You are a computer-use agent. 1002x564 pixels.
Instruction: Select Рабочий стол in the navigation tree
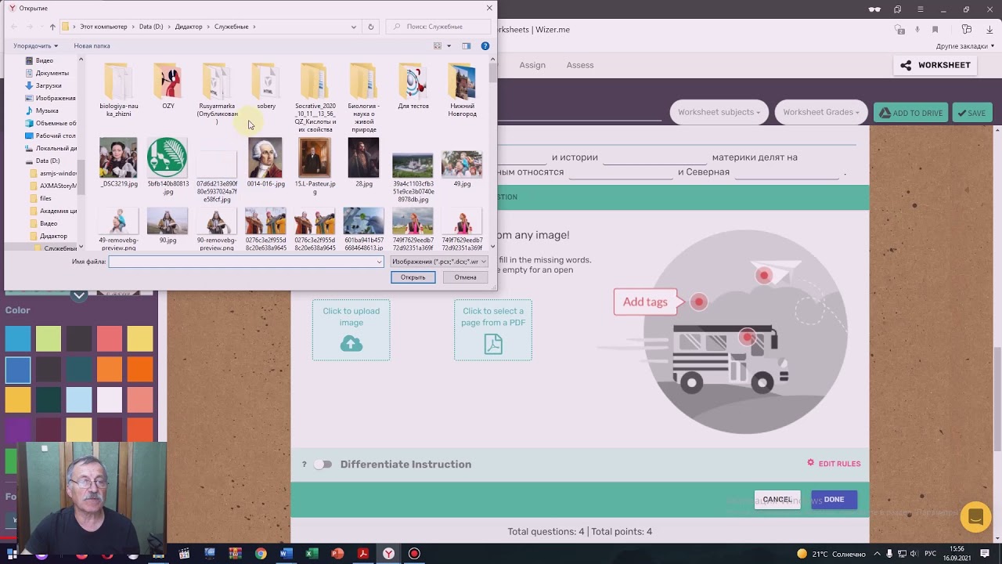(x=55, y=136)
